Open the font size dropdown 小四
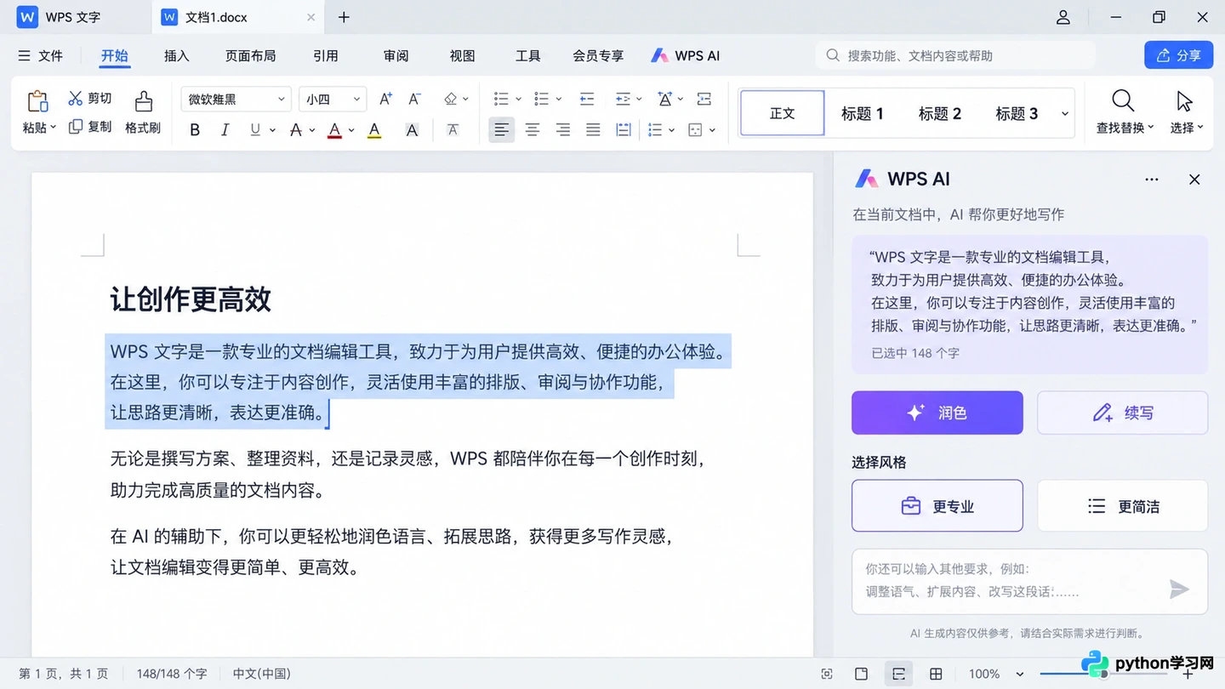Screen dimensions: 1225x689 pos(333,99)
